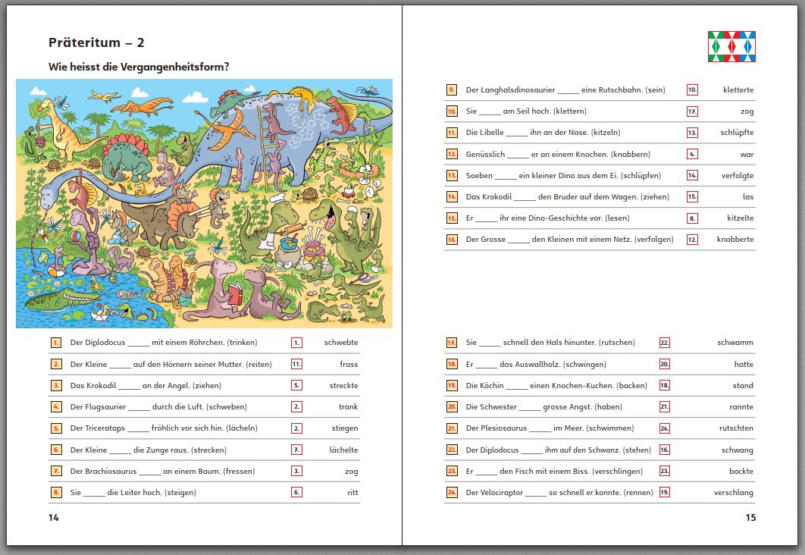
Task: Click the red number box beside "kletterte"
Action: pyautogui.click(x=692, y=90)
